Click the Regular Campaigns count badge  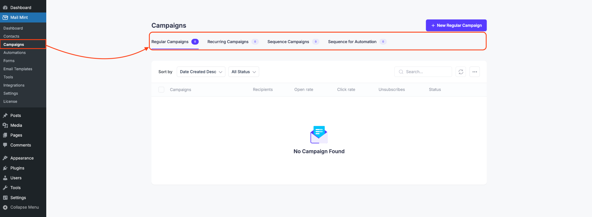coord(195,42)
